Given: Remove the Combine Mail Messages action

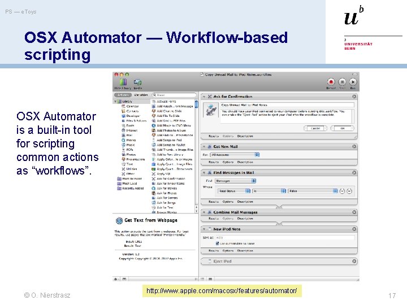Looking at the screenshot, I should coord(354,212).
